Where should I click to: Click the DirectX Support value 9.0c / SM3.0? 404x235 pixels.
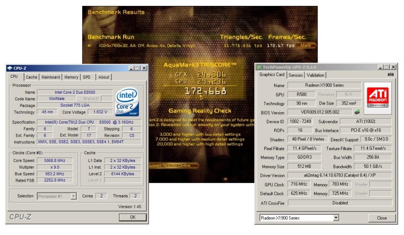point(376,139)
